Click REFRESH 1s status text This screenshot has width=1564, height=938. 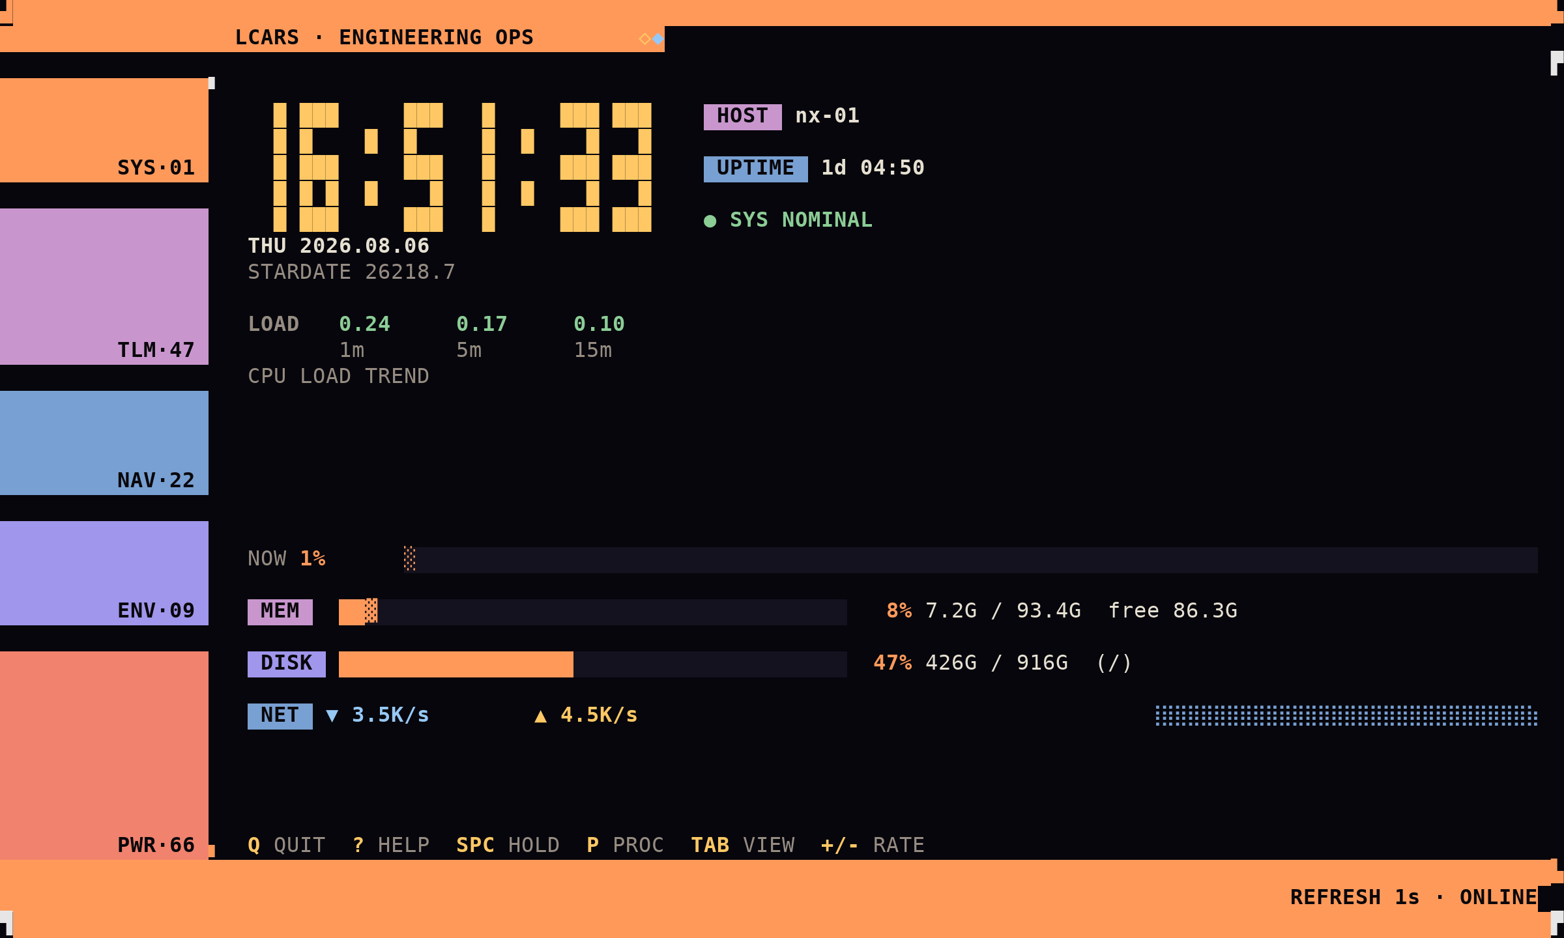(x=1355, y=898)
